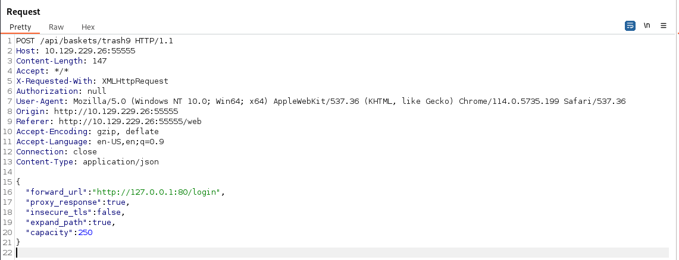The image size is (679, 260).
Task: Toggle the word wrap icon
Action: (x=630, y=26)
